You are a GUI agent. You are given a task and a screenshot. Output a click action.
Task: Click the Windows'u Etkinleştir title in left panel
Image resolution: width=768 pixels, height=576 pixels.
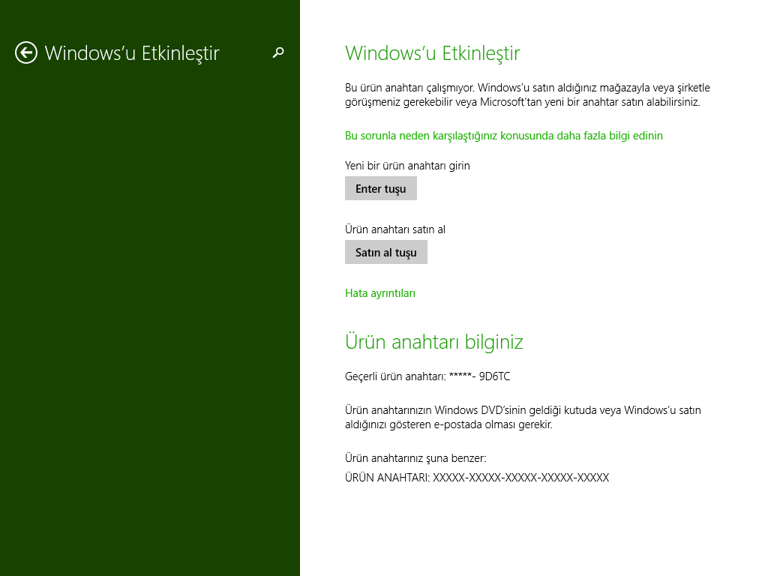(132, 53)
